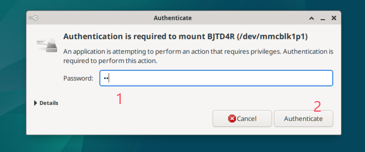This screenshot has width=365, height=152.
Task: Click the red annotation number 1
Action: point(119,99)
